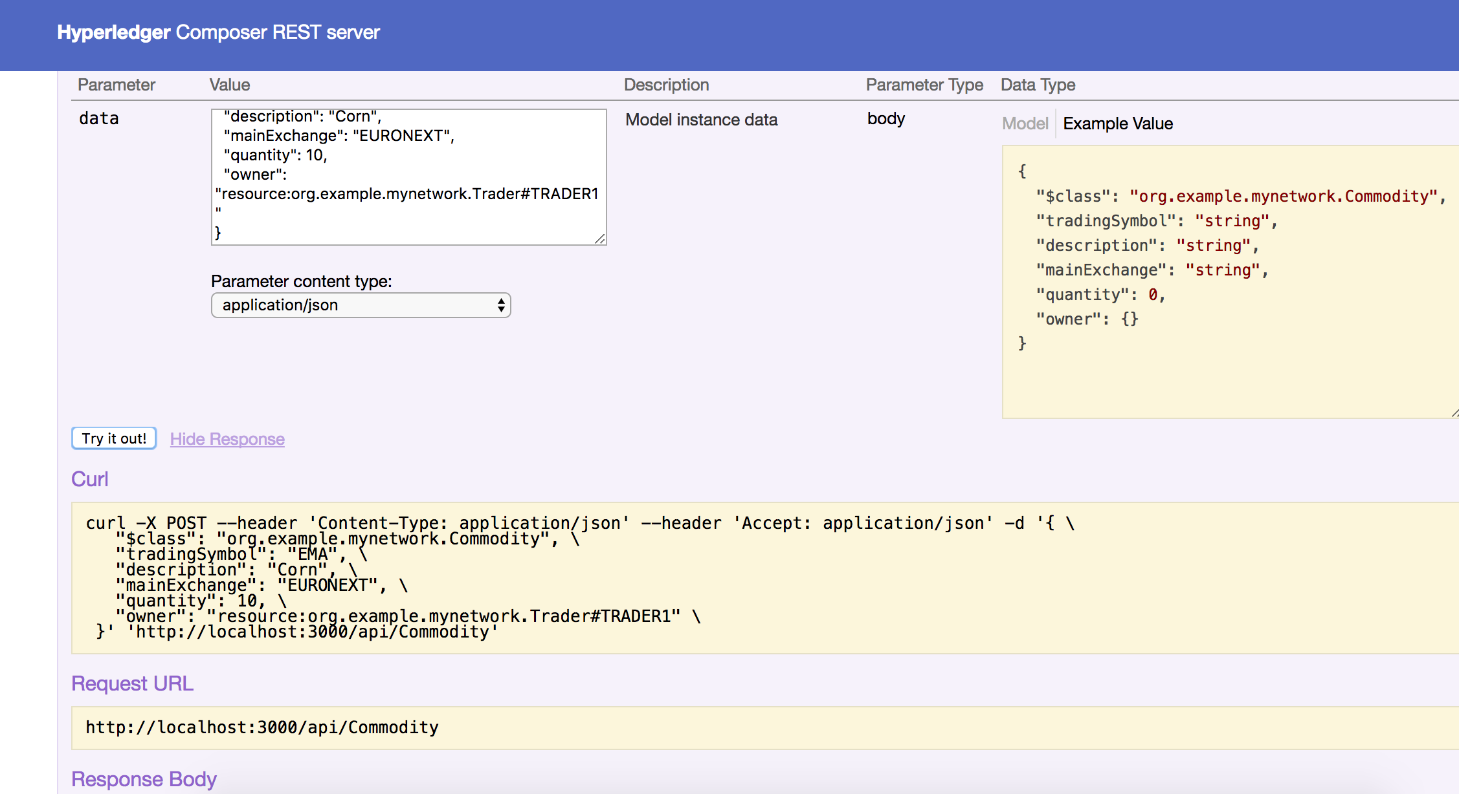Click the Parameter Type column header
1459x794 pixels.
click(x=924, y=85)
